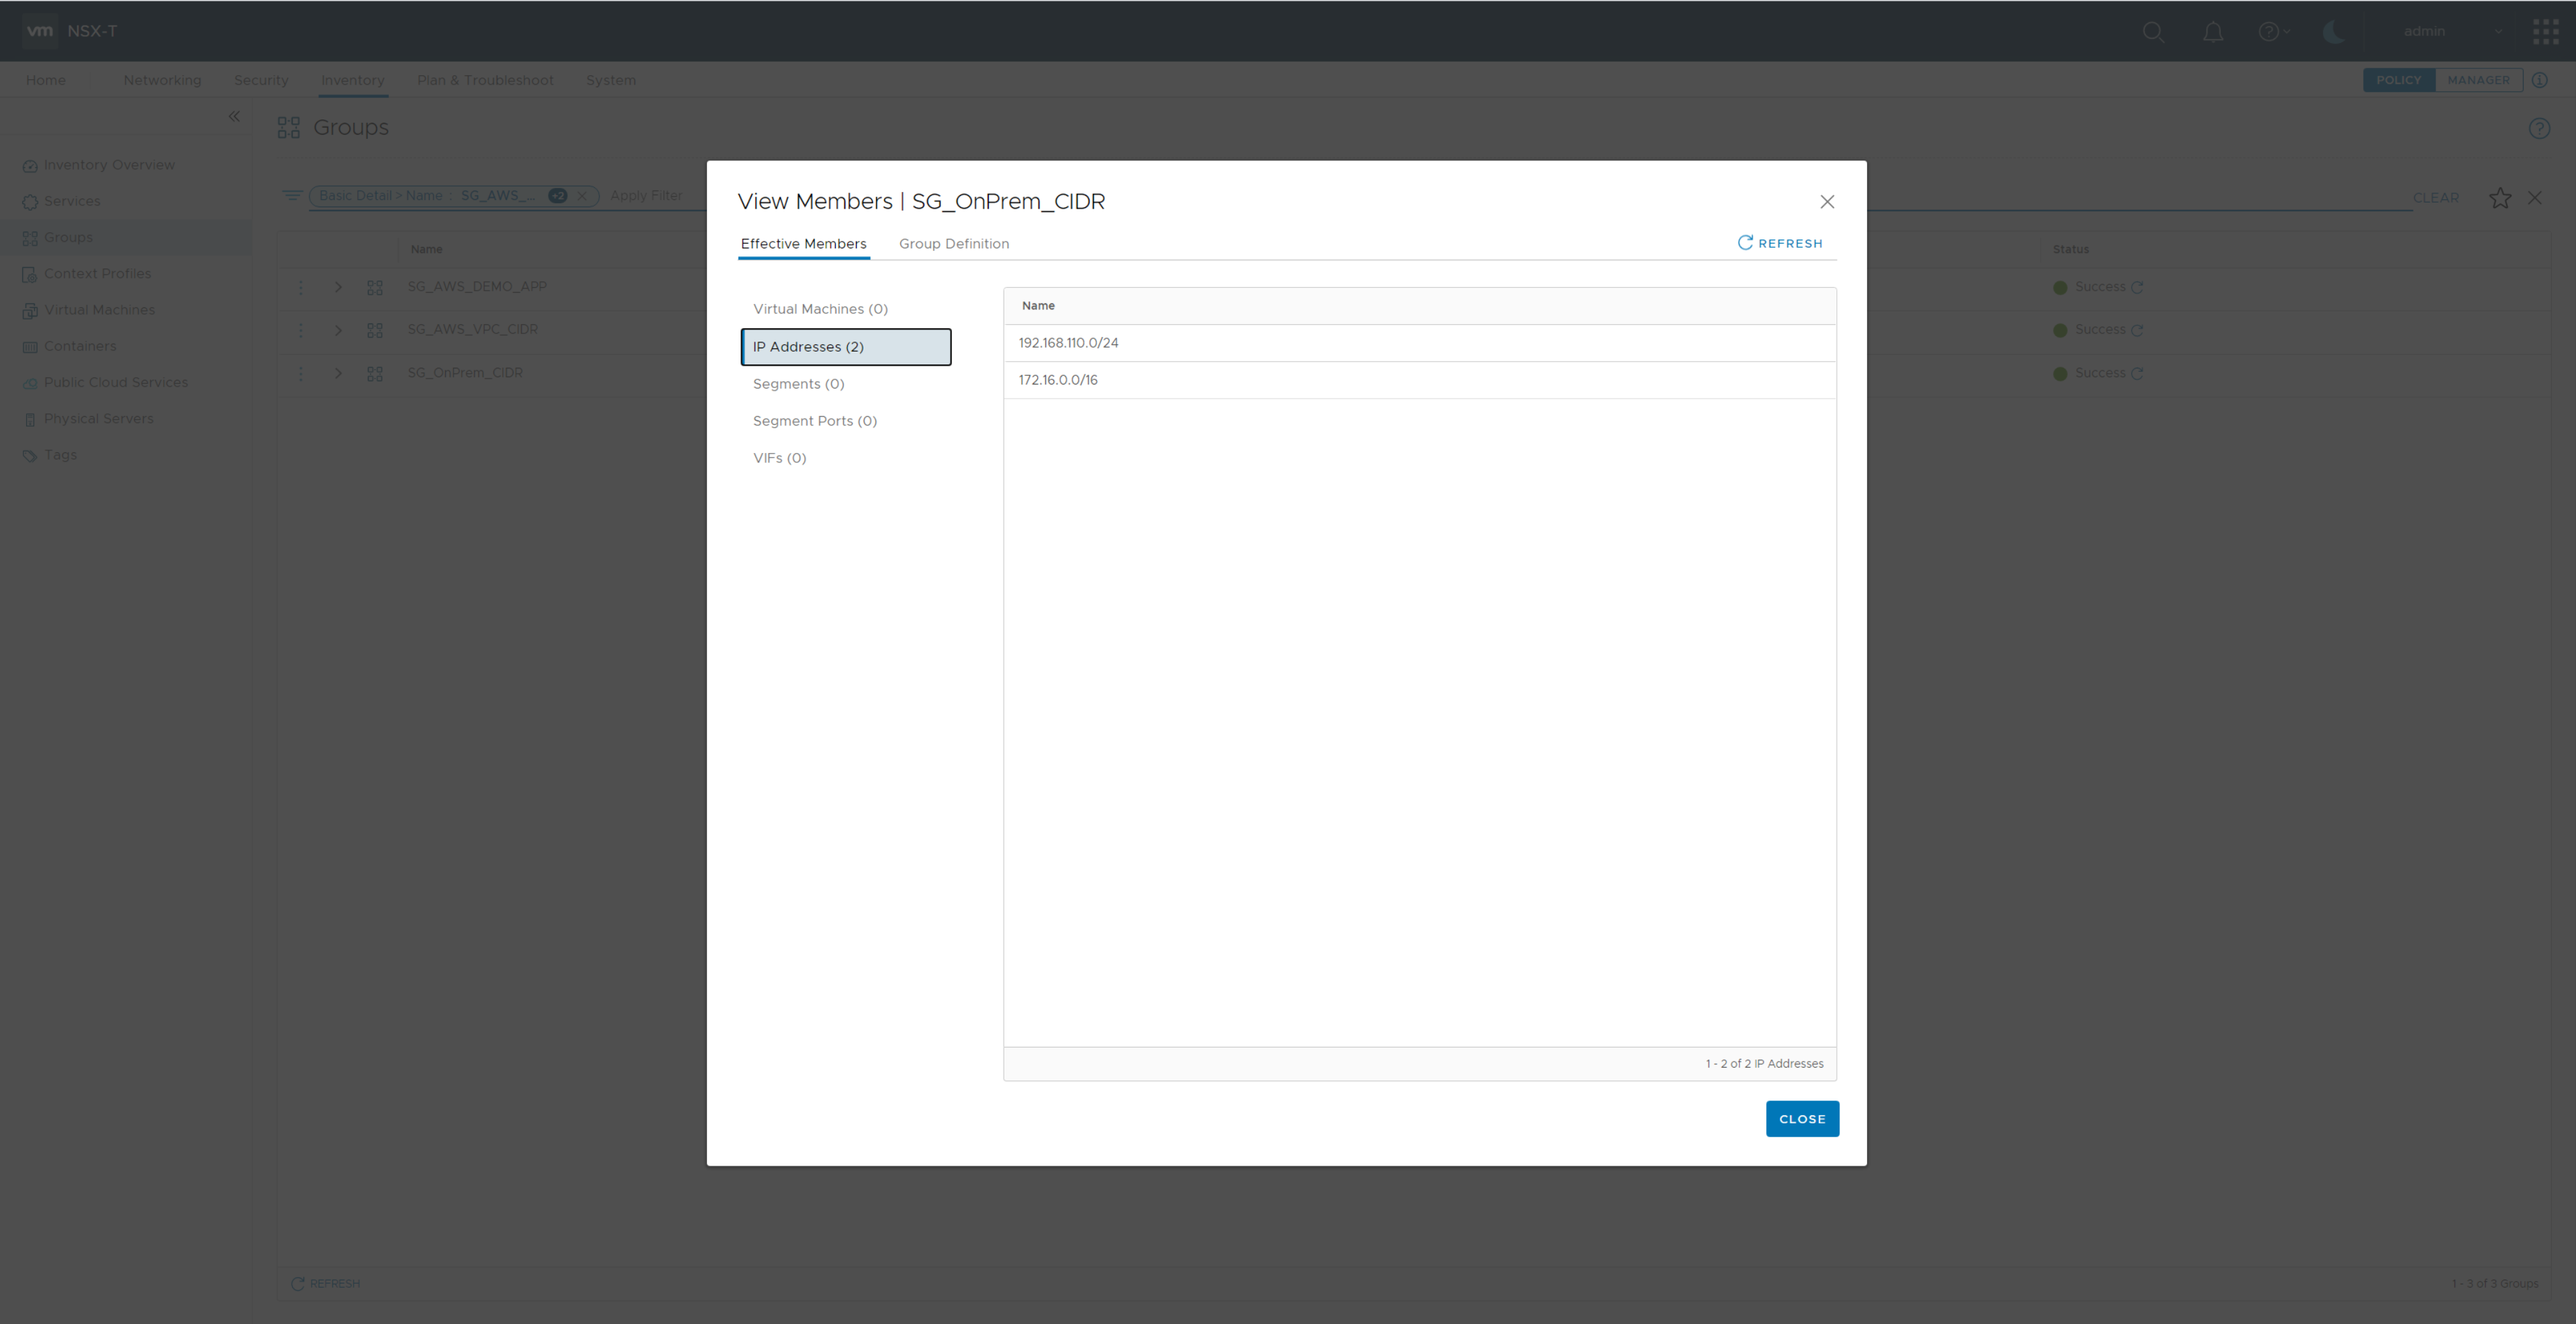Select the 192.168.110.0/24 row
2576x1324 pixels.
tap(1419, 343)
